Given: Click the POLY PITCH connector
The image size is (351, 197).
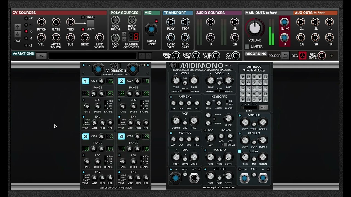Looking at the screenshot, I should click(115, 20).
